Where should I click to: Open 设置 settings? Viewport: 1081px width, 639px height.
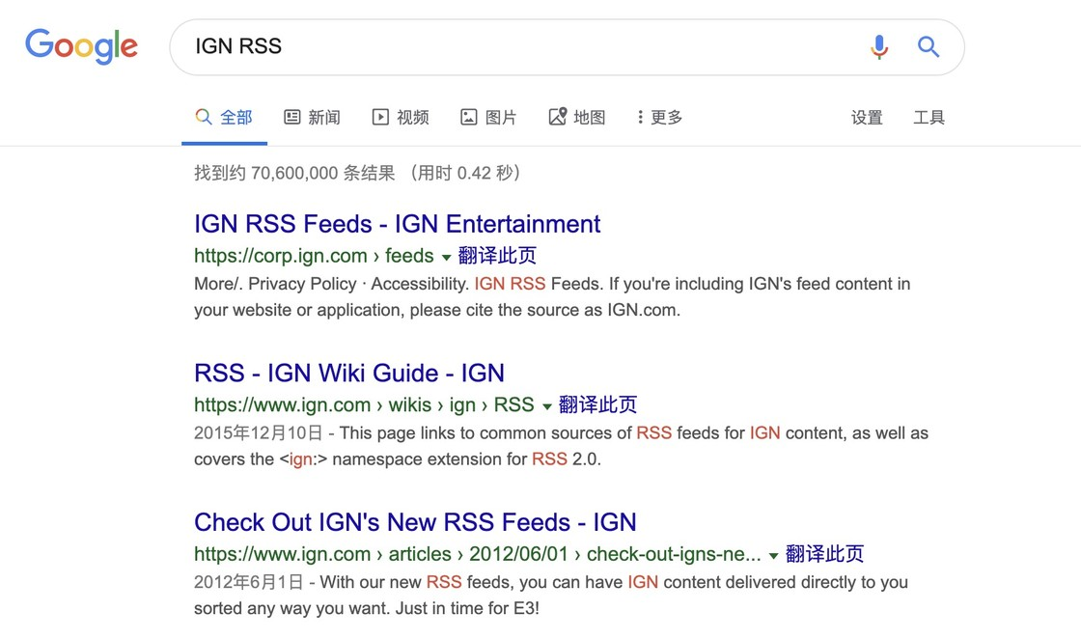point(867,118)
